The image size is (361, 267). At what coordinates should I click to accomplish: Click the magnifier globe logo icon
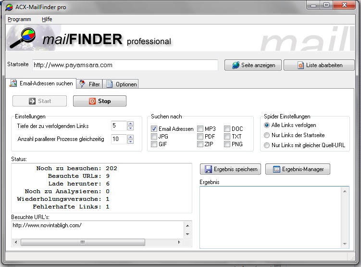point(23,39)
